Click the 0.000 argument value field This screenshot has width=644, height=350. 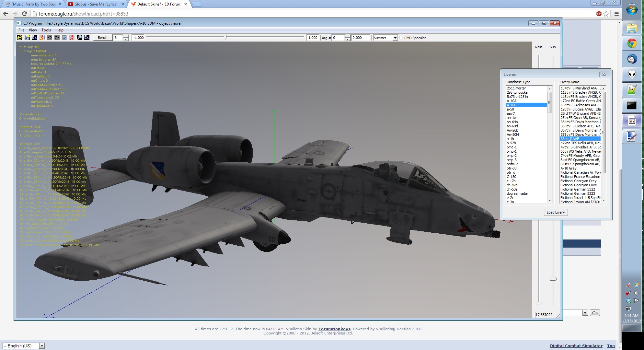pos(361,38)
